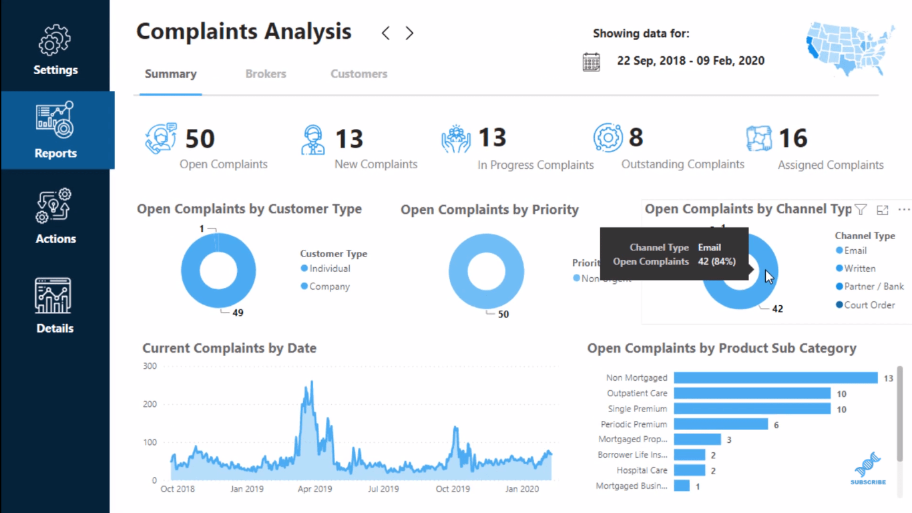The width and height of the screenshot is (912, 513).
Task: Click the calendar icon beside date range
Action: coord(591,61)
